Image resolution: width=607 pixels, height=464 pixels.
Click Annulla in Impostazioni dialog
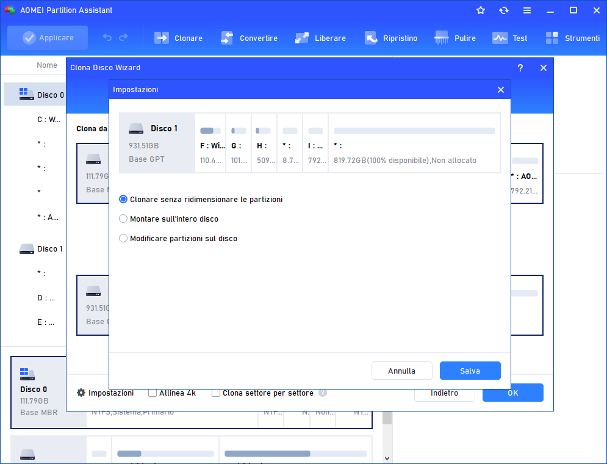point(402,371)
